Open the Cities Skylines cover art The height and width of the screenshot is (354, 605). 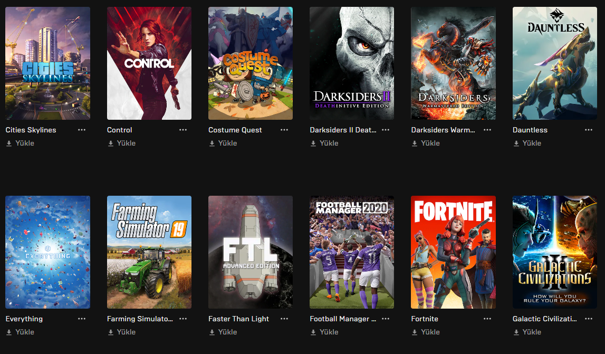pyautogui.click(x=48, y=63)
